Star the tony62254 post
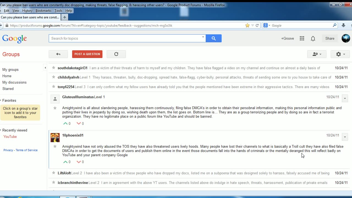This screenshot has width=352, height=198. pyautogui.click(x=54, y=86)
